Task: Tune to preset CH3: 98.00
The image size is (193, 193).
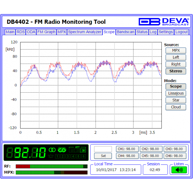Action: pos(175,149)
